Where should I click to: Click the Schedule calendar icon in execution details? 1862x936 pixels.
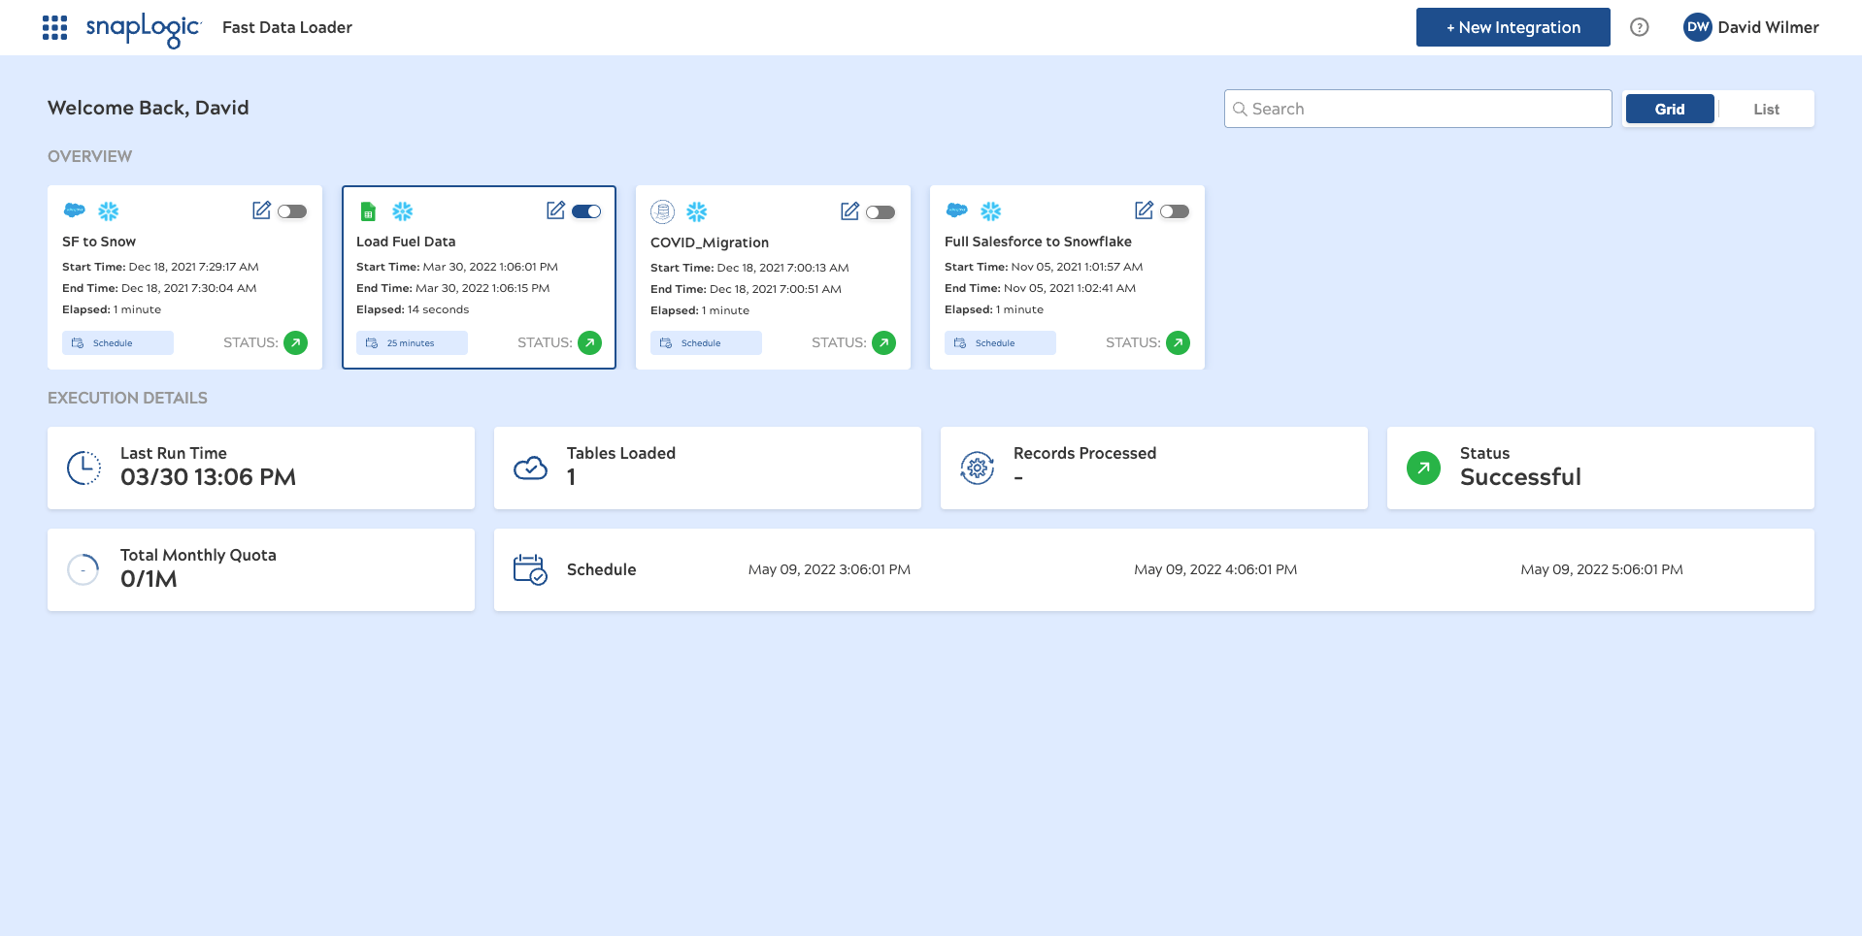click(x=530, y=569)
